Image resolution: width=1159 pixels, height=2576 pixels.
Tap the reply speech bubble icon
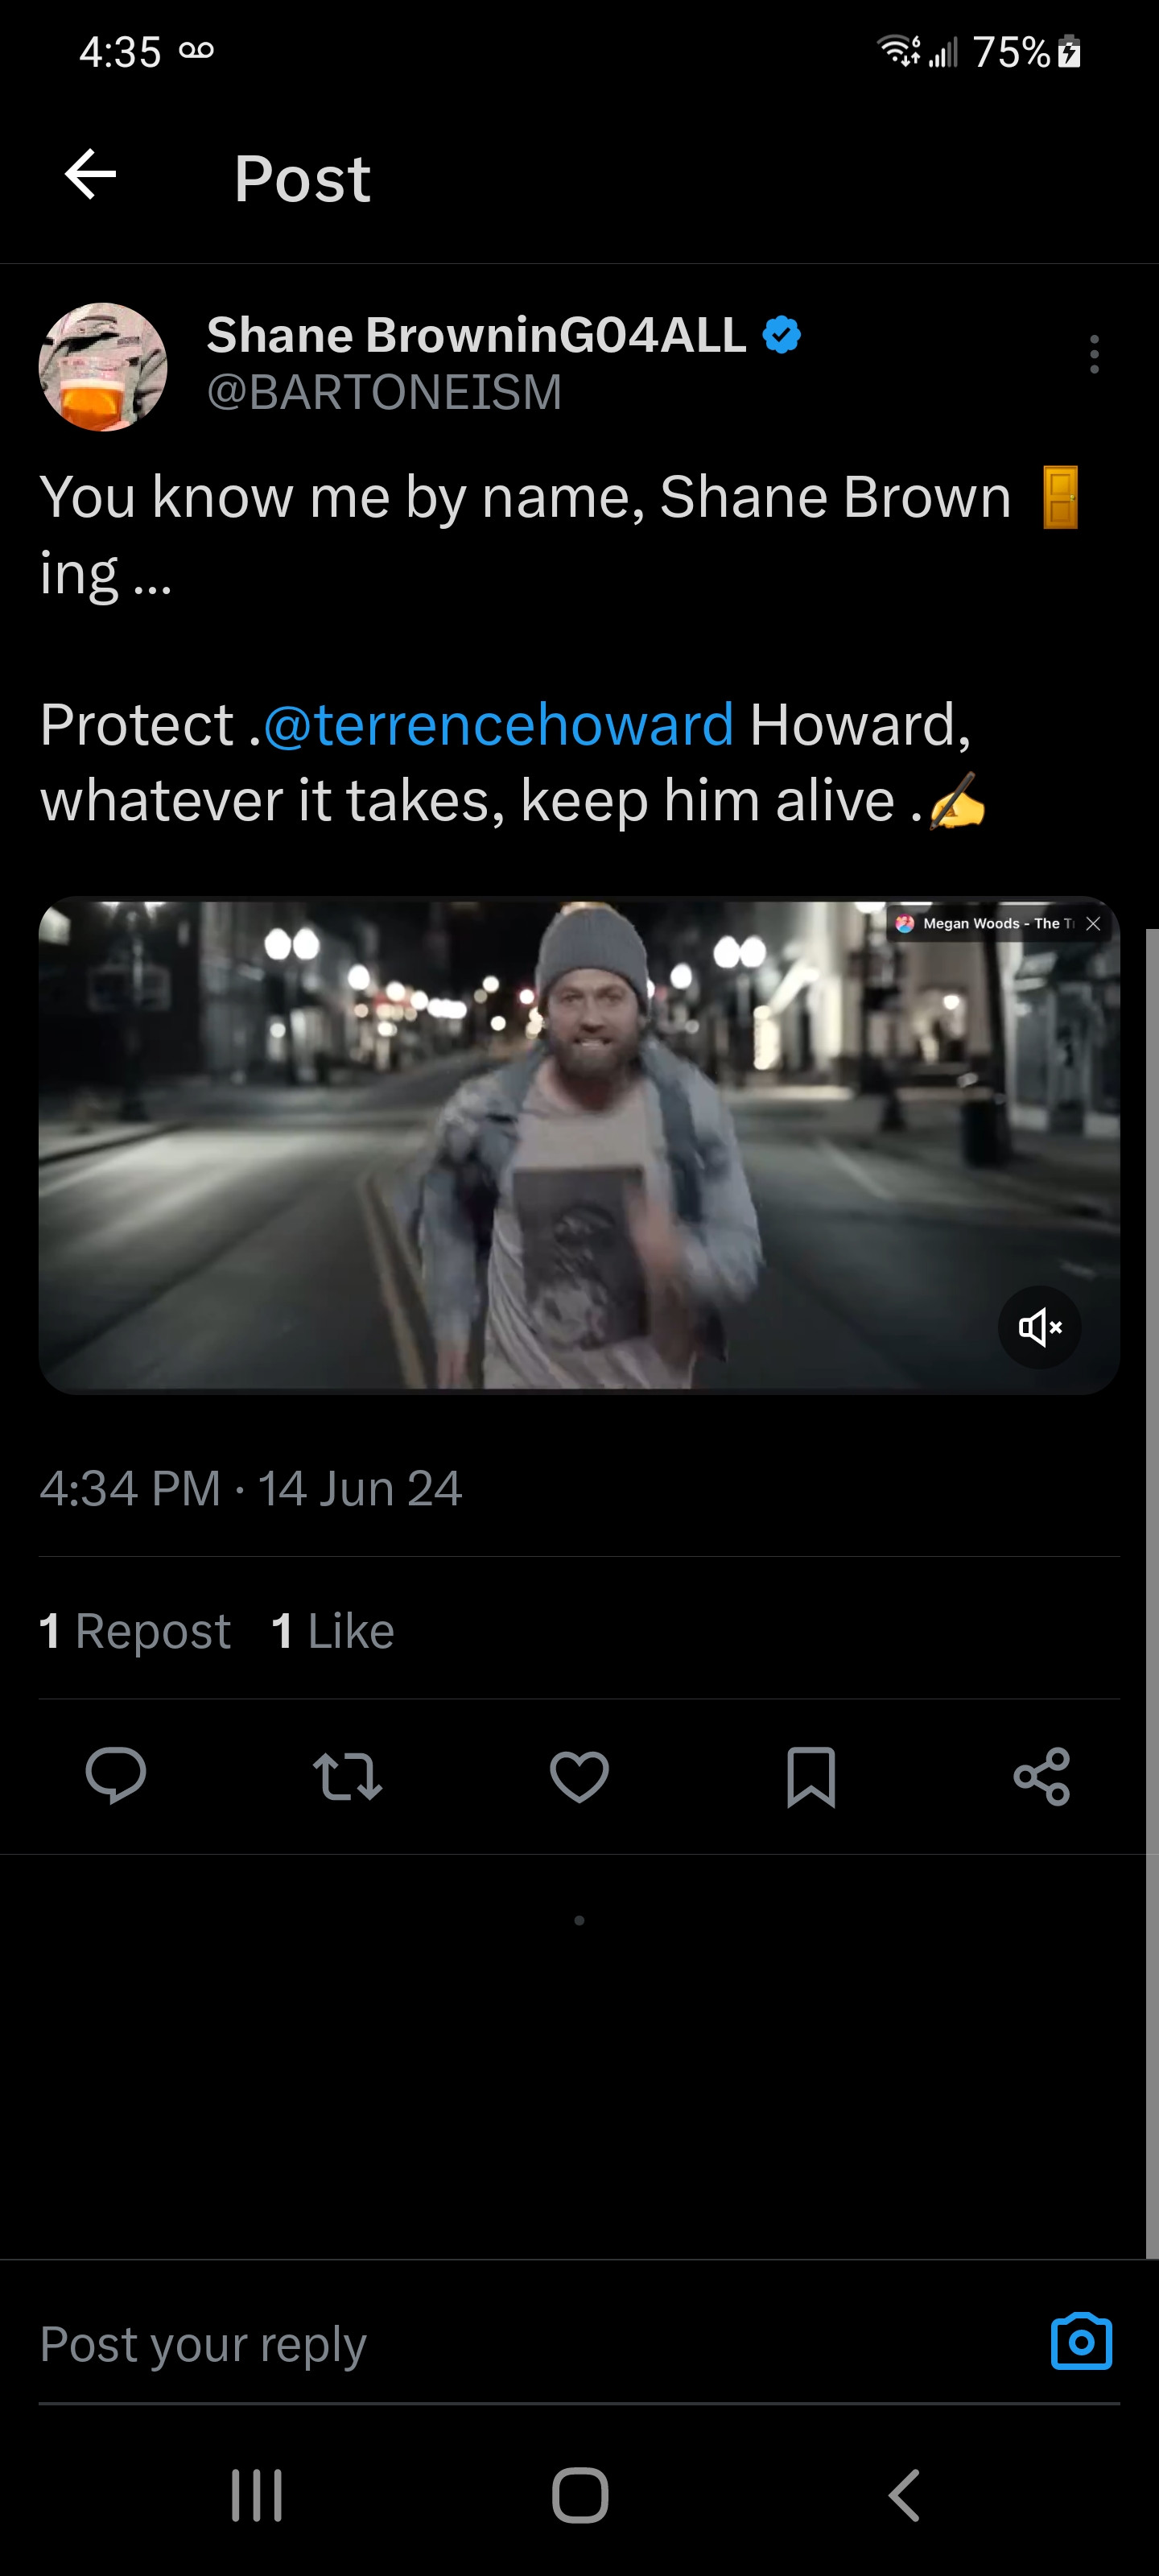pos(116,1776)
